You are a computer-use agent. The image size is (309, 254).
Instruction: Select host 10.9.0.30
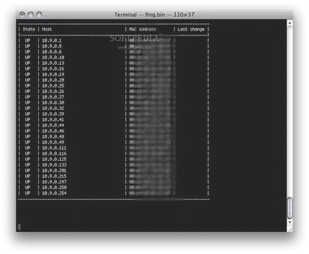tap(53, 102)
